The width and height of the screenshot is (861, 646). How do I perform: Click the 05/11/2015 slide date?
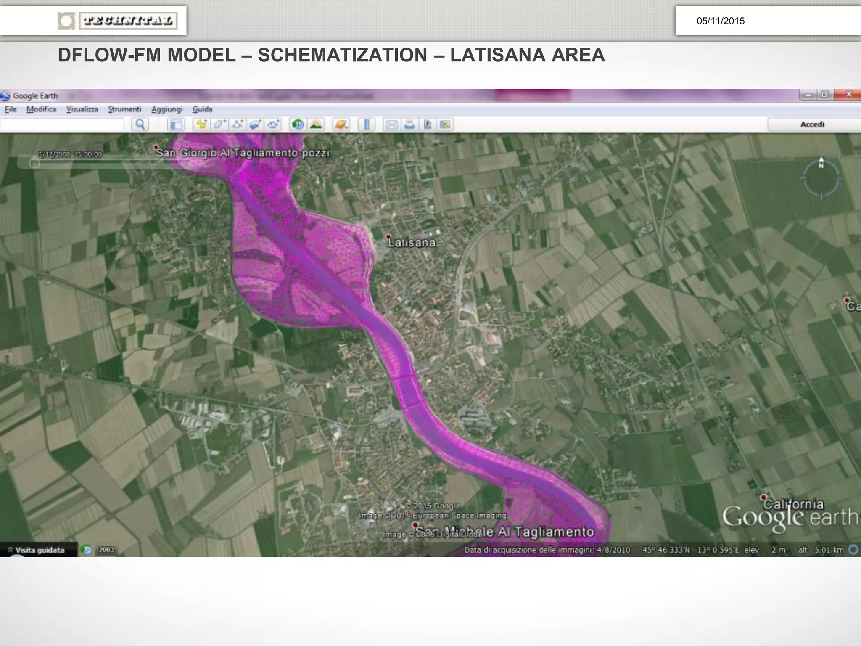coord(721,21)
